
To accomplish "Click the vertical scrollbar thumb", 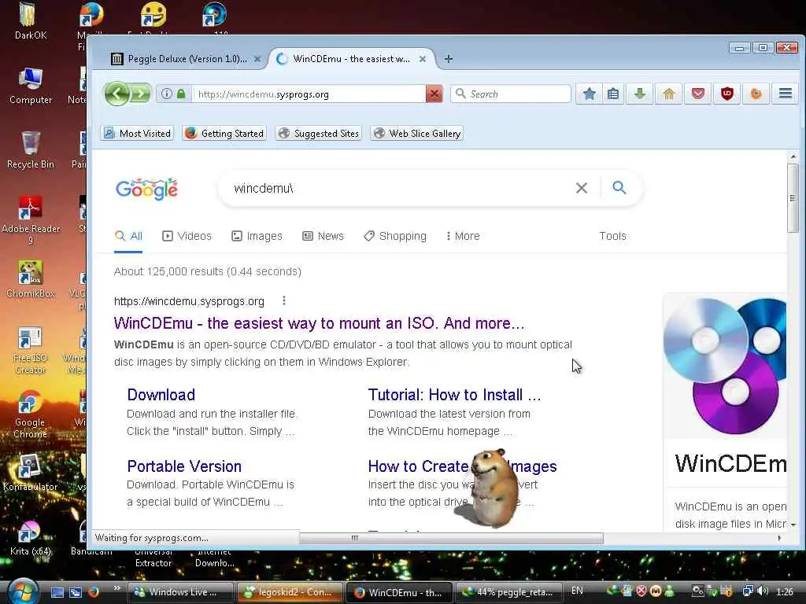I will 793,198.
